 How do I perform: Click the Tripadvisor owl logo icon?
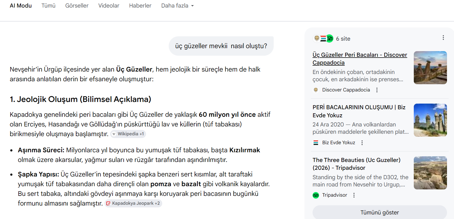[316, 195]
